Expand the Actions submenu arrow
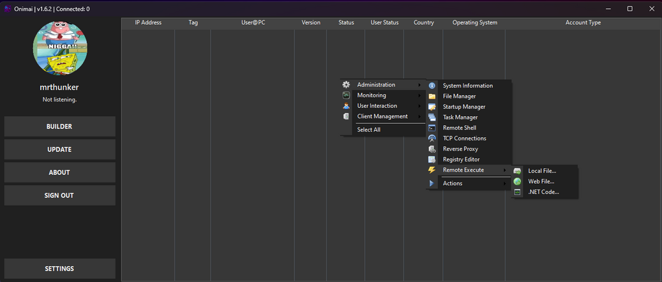Screen dimensions: 662x282 tap(504, 184)
